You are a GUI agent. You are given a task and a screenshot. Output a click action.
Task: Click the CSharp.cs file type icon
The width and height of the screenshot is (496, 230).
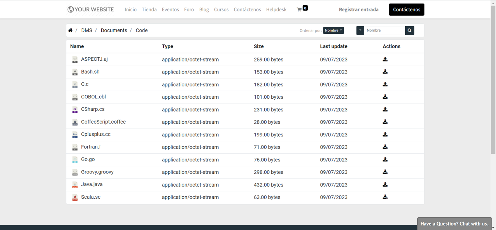pyautogui.click(x=75, y=110)
